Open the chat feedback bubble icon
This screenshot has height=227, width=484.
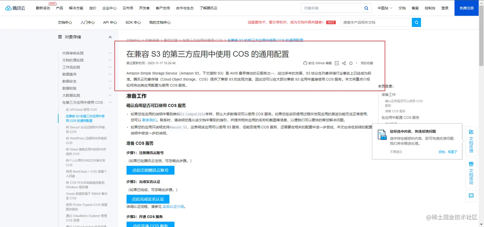coord(471,196)
